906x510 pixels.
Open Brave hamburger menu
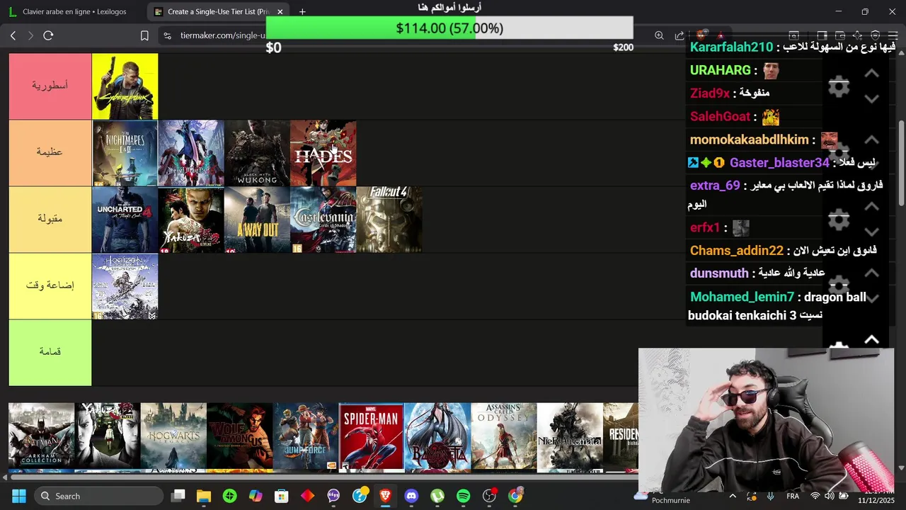[893, 35]
